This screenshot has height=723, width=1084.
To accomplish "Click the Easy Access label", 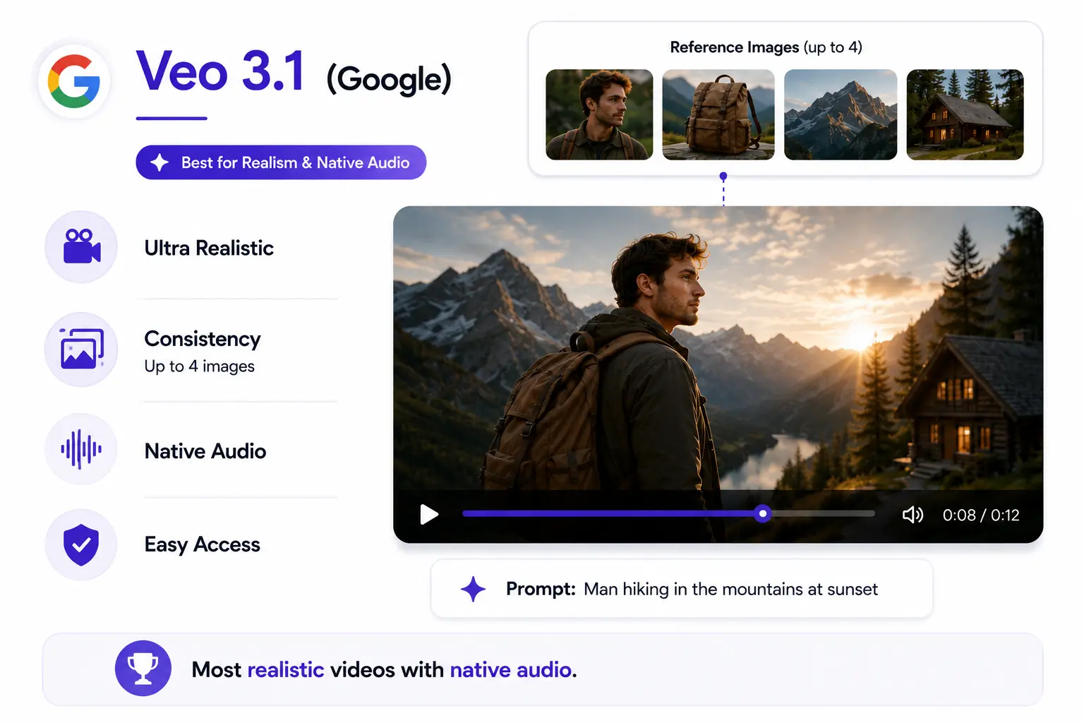I will (x=203, y=544).
